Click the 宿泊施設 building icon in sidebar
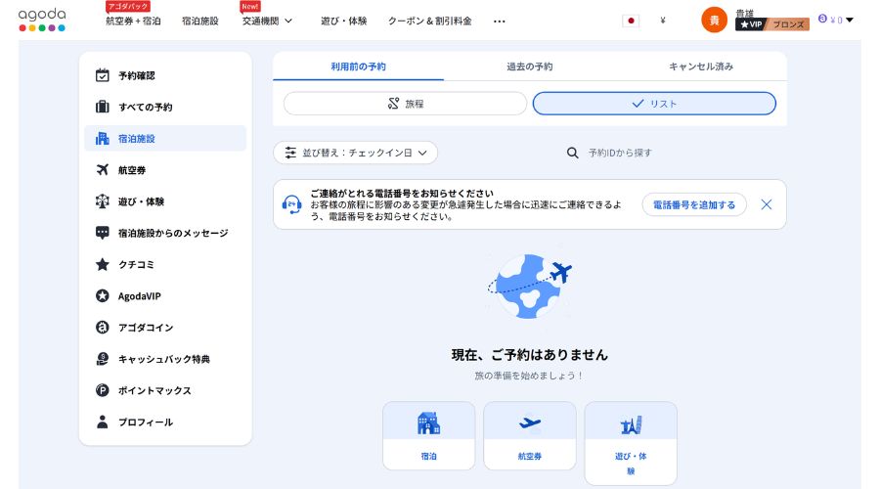The image size is (880, 489). 102,138
